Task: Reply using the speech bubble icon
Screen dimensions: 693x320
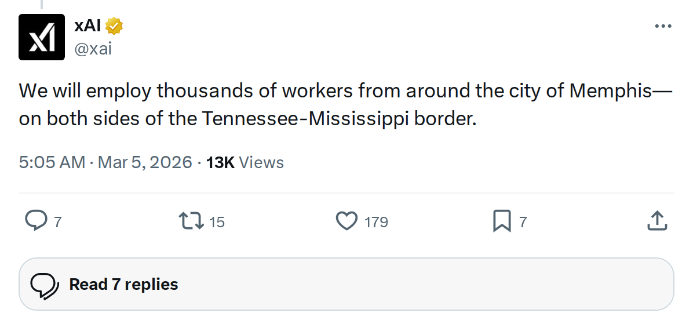Action: pos(37,221)
